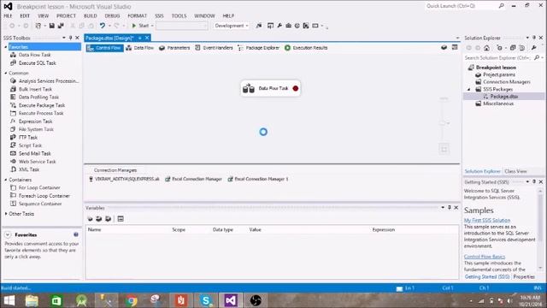Collapse the Common toolbox group

pos(6,74)
